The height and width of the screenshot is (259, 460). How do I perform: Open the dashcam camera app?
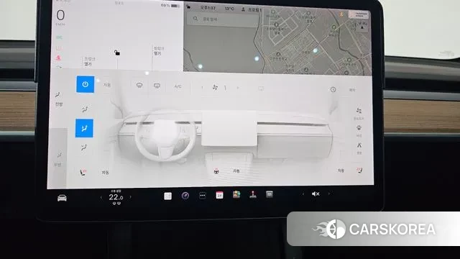[x=185, y=196]
